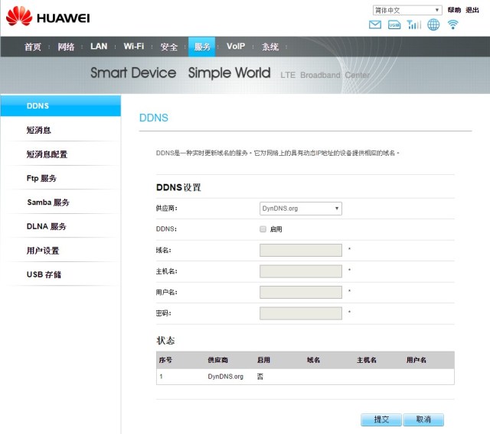Switch to the 首页 home tab

click(33, 47)
